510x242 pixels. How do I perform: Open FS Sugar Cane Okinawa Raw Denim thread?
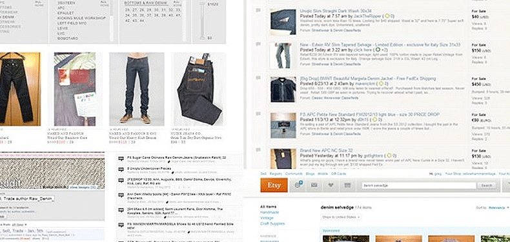[177, 157]
